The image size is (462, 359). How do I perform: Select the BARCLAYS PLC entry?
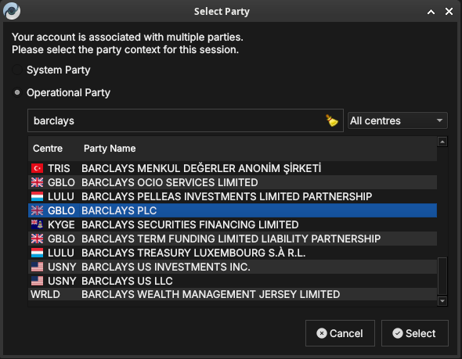point(233,210)
